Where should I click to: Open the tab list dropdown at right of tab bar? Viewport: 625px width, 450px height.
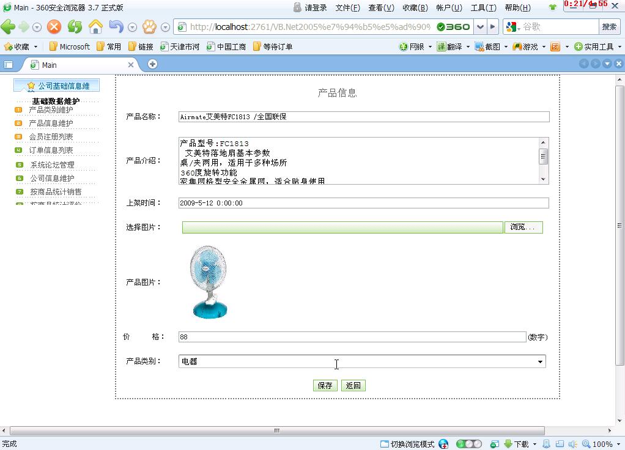(x=607, y=64)
